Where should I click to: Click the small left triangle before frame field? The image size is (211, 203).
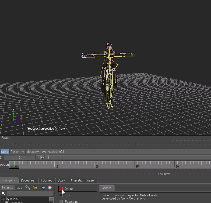pos(38,158)
